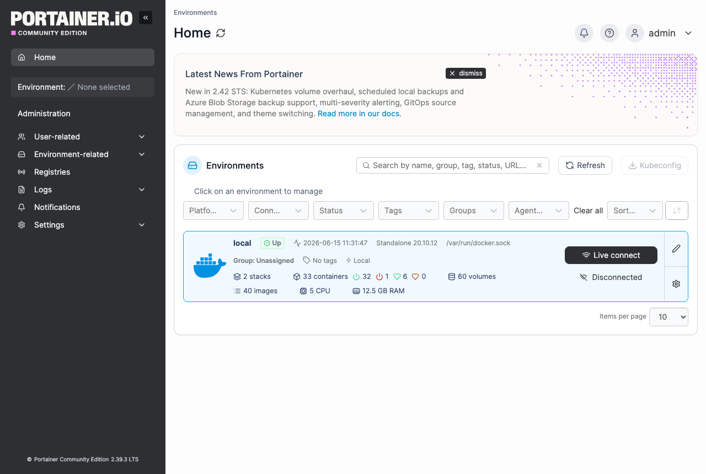Collapse the sidebar with the double-chevron icon
This screenshot has height=474, width=706.
point(146,18)
